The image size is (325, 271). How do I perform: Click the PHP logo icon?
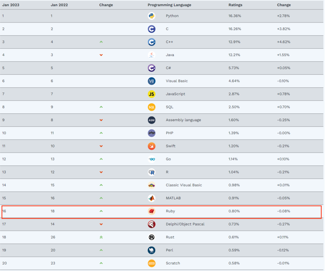pyautogui.click(x=152, y=133)
